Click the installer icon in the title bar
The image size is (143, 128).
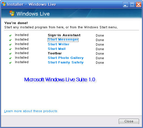4,4
